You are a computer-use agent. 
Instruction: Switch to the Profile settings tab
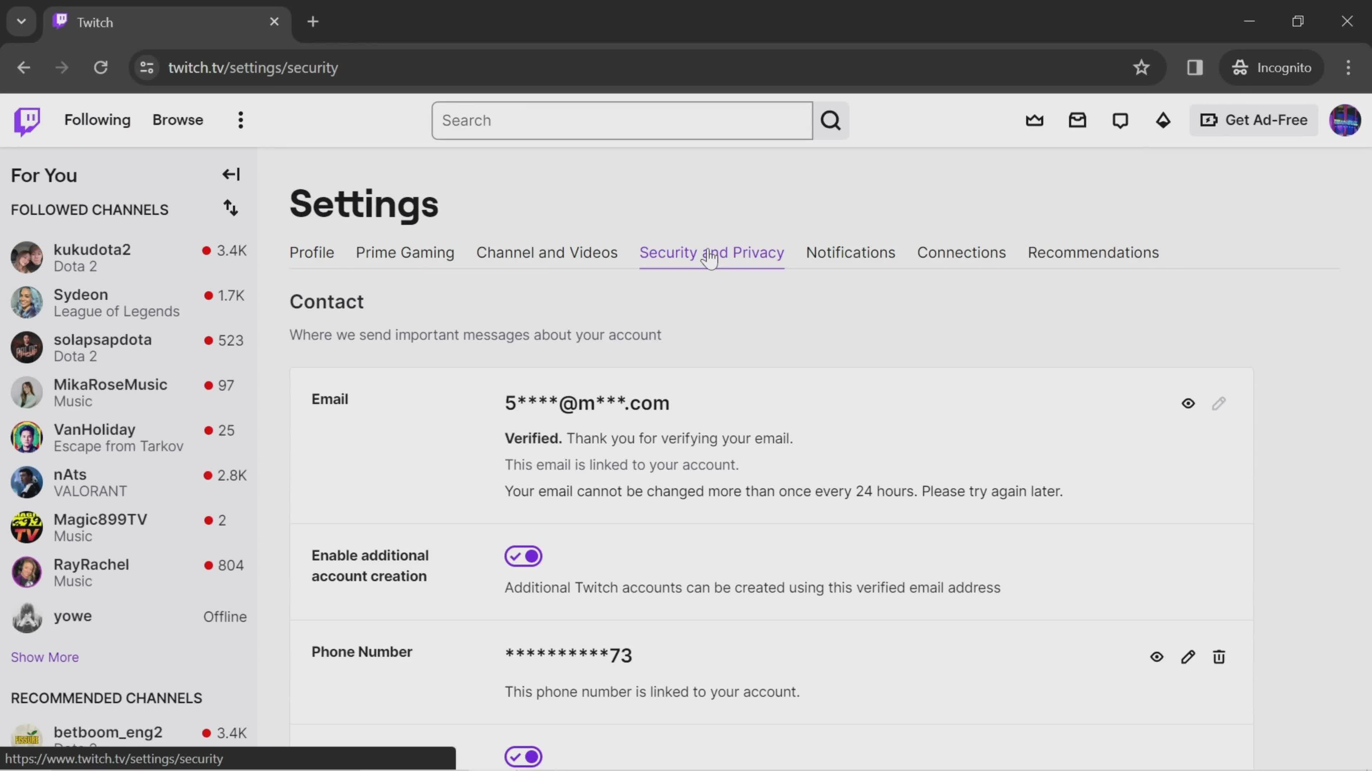pyautogui.click(x=312, y=253)
